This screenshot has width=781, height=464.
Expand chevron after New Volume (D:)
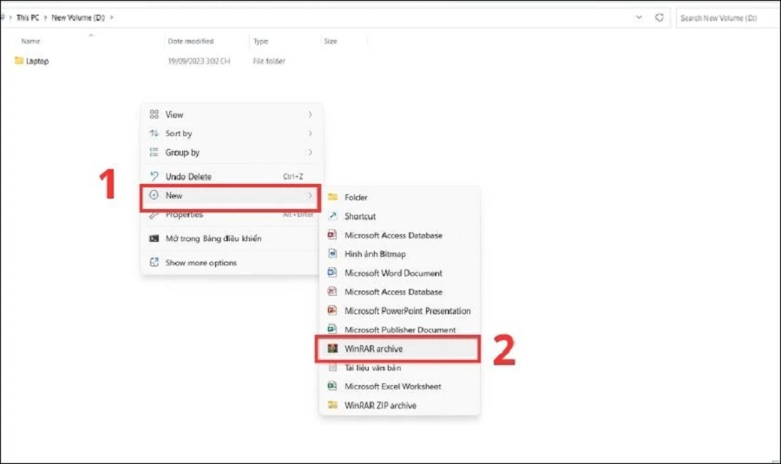[112, 17]
